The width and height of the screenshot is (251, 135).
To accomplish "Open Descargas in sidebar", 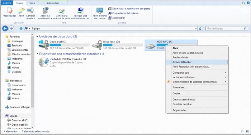I will [x=15, y=41].
